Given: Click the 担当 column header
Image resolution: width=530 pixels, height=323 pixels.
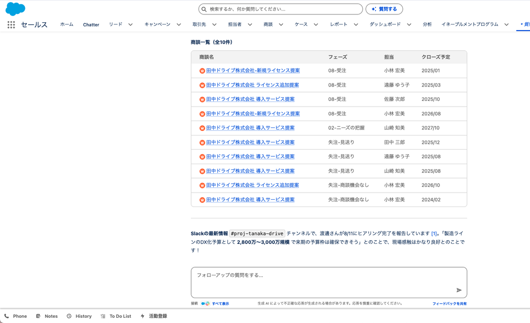Looking at the screenshot, I should [x=389, y=57].
